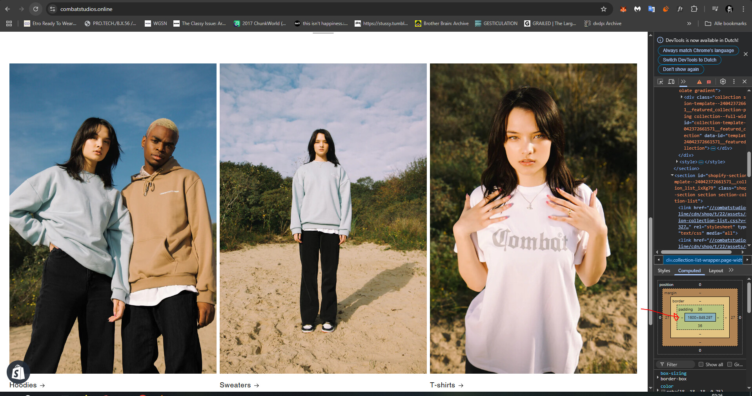The height and width of the screenshot is (396, 752).
Task: Select div.collection-list-wrapper breadcrumb
Action: (704, 260)
